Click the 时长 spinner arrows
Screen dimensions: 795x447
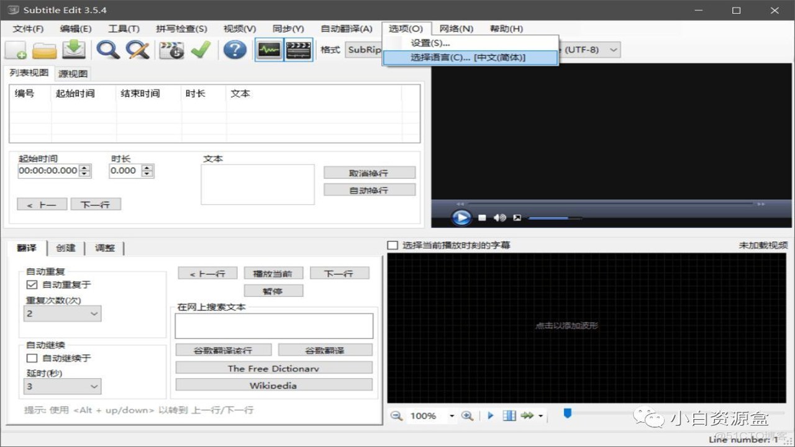pyautogui.click(x=147, y=171)
